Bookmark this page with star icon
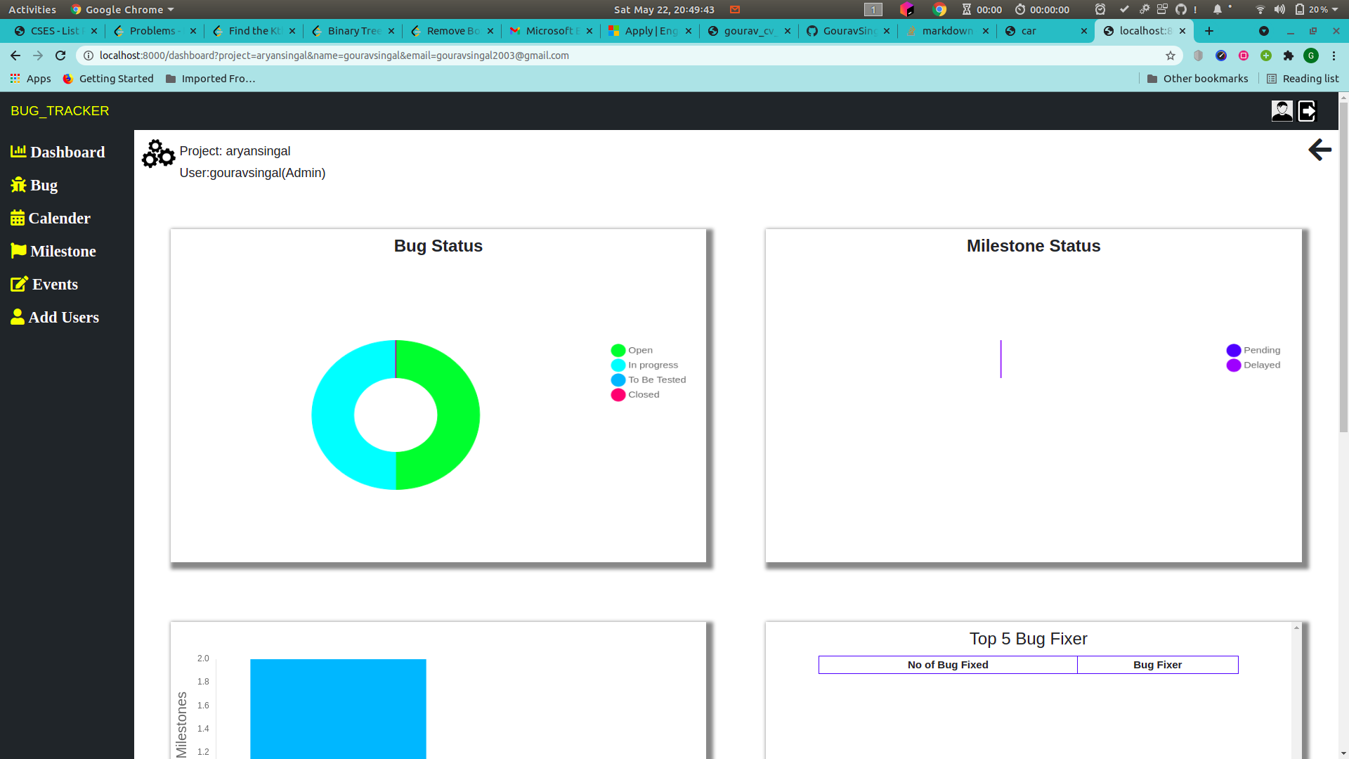The image size is (1349, 759). 1171,56
